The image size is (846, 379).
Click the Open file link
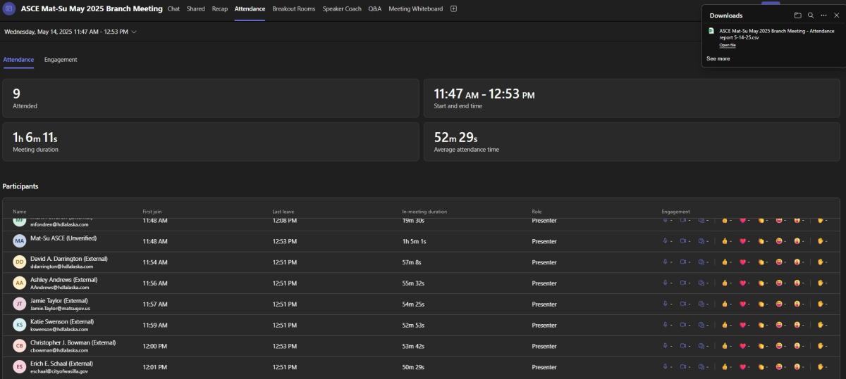pos(728,45)
